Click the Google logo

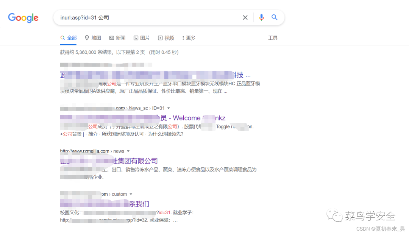pos(23,18)
